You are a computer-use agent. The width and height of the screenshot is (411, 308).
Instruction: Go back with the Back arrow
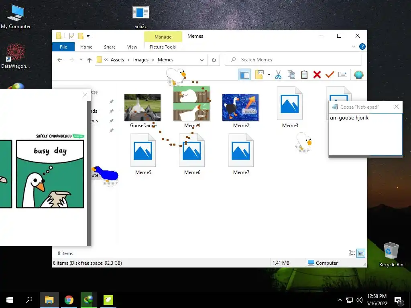(x=60, y=60)
